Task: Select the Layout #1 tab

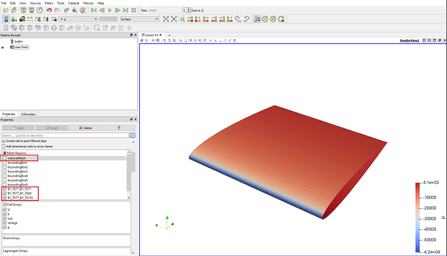Action: click(x=152, y=35)
